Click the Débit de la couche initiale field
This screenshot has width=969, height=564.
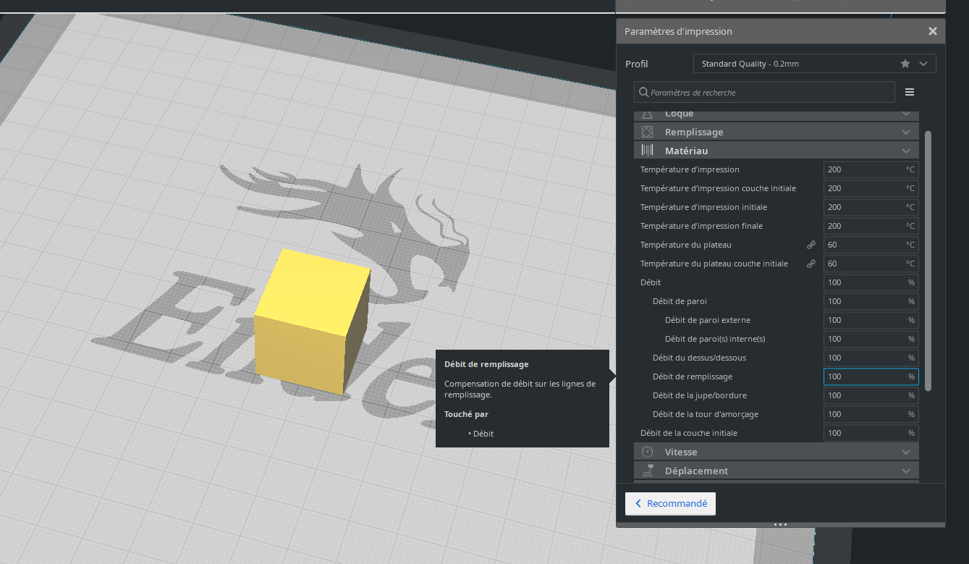864,433
